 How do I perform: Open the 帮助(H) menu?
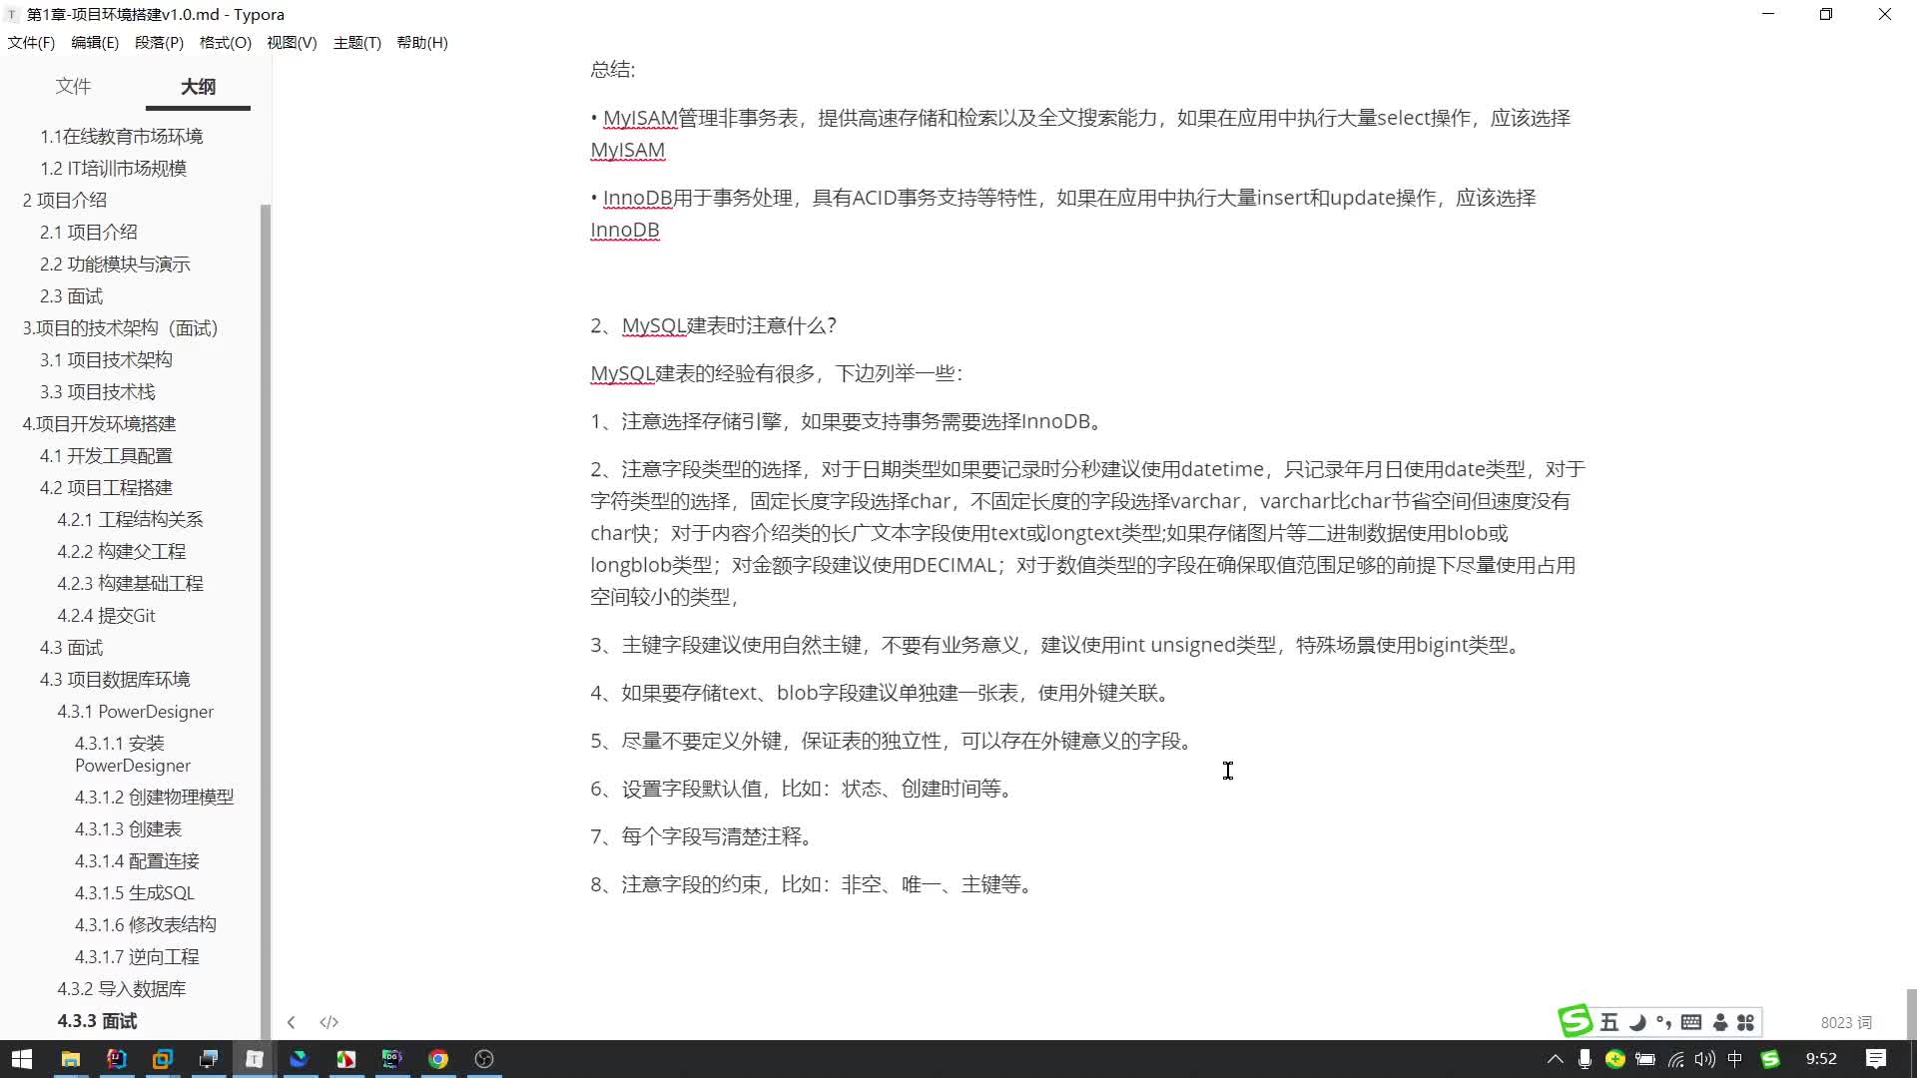[x=422, y=43]
